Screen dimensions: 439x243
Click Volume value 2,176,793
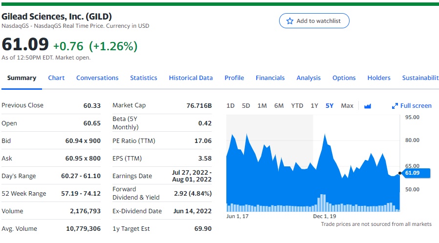pos(85,211)
